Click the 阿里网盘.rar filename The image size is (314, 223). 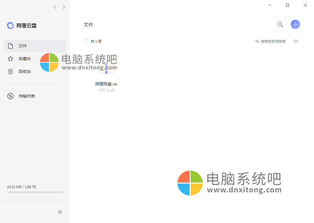tap(106, 84)
